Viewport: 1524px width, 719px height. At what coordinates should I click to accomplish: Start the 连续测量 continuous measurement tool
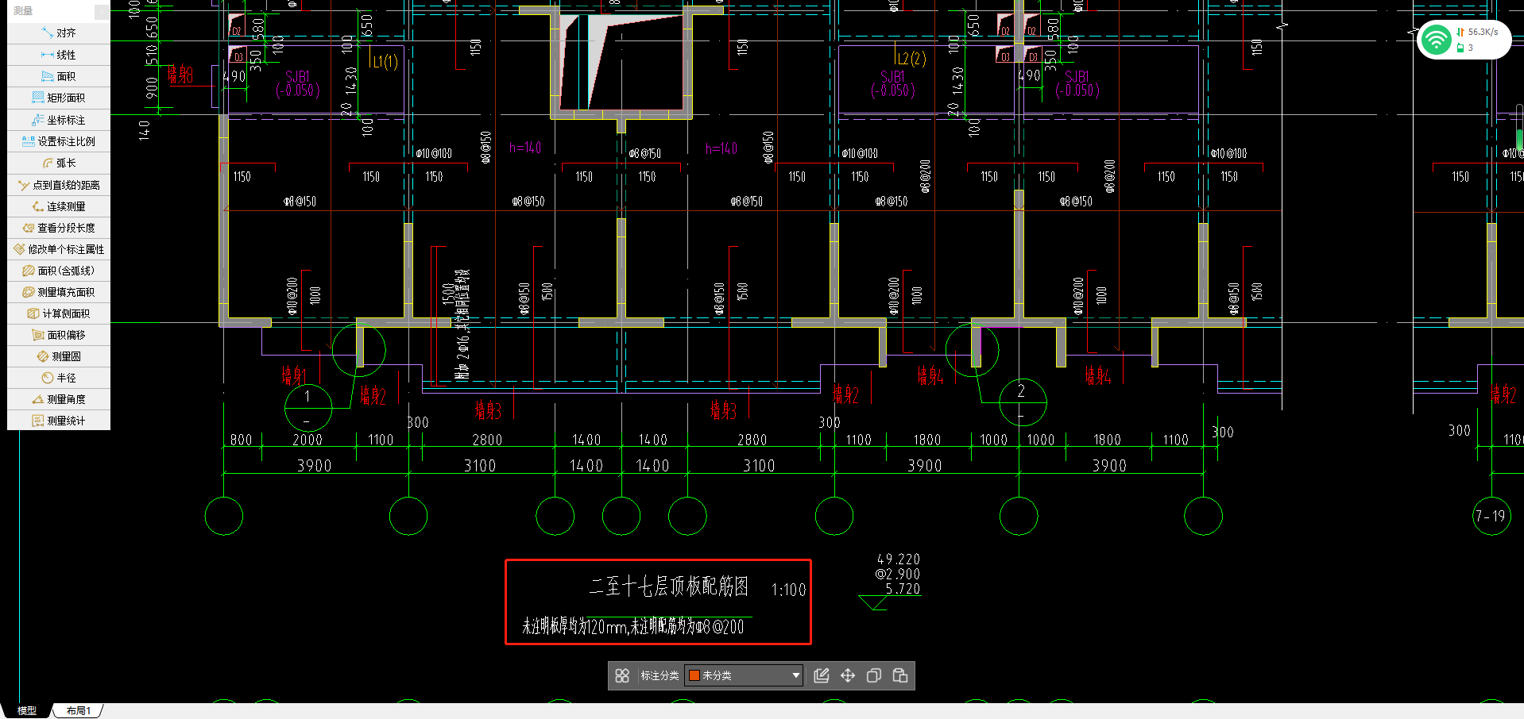point(59,206)
